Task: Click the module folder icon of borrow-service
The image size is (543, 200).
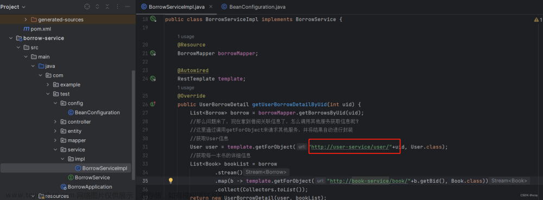Action: 19,38
